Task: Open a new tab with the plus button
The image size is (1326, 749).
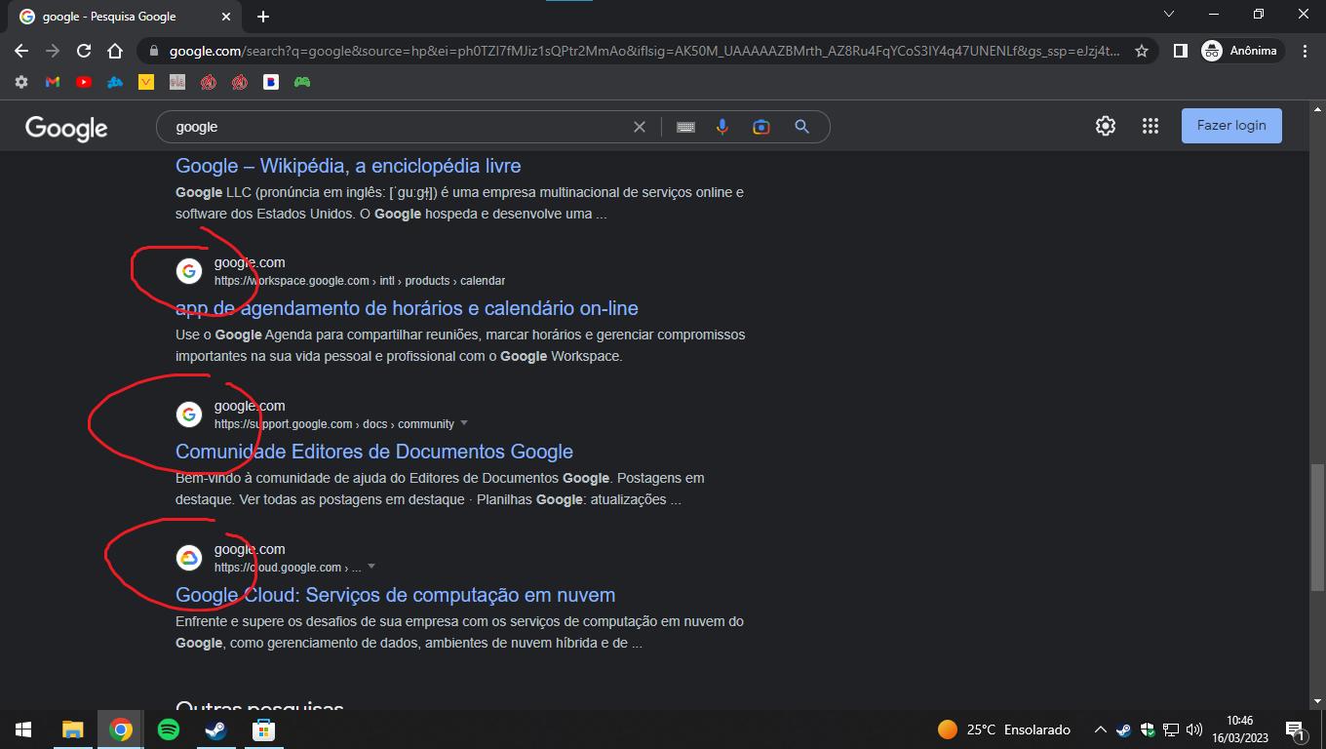Action: point(263,17)
